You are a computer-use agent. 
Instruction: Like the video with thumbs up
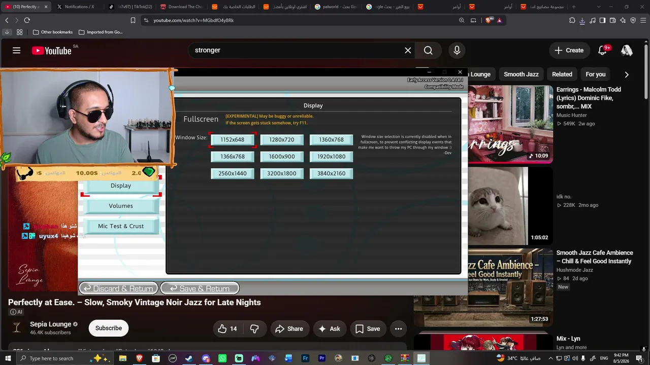227,328
